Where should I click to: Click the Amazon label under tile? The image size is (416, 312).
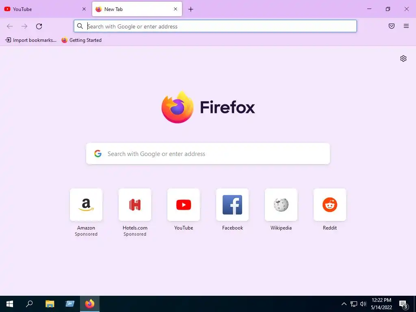[x=86, y=228]
